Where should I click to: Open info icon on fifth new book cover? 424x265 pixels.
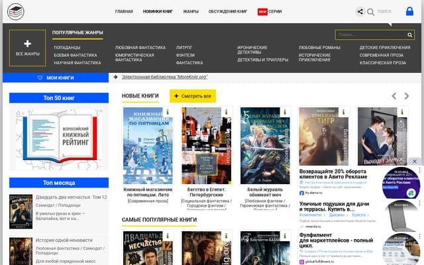[x=402, y=112]
